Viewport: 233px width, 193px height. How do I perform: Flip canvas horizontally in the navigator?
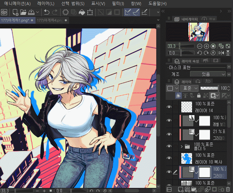[221, 53]
